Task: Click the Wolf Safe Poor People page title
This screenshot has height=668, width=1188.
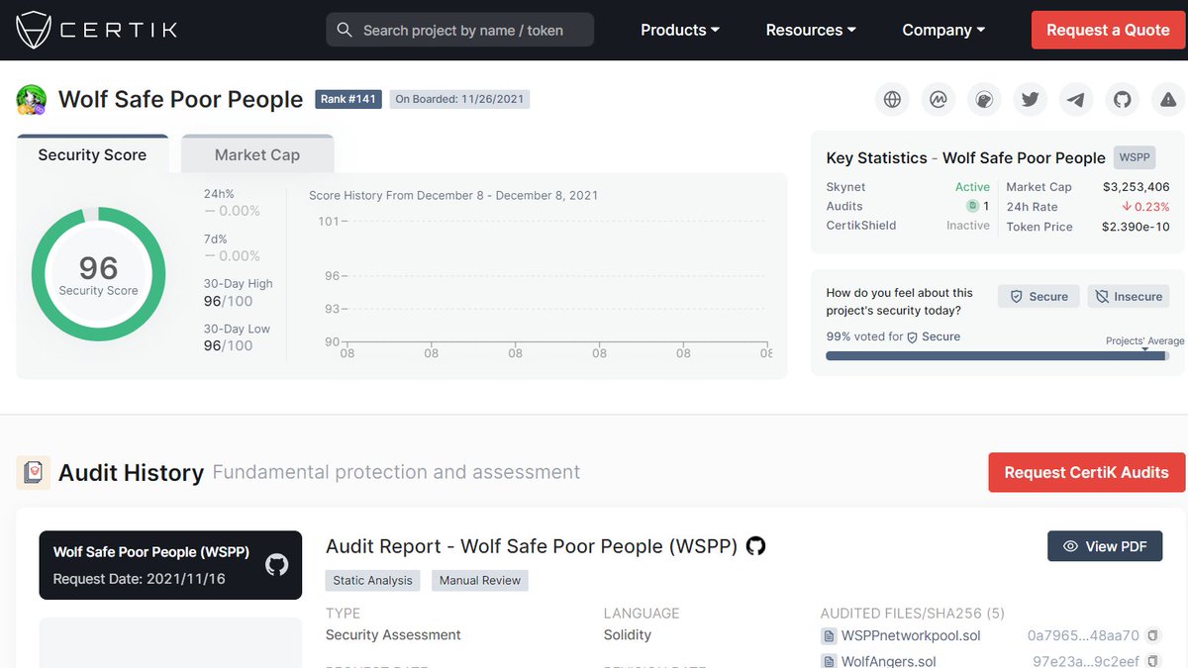Action: click(x=180, y=99)
